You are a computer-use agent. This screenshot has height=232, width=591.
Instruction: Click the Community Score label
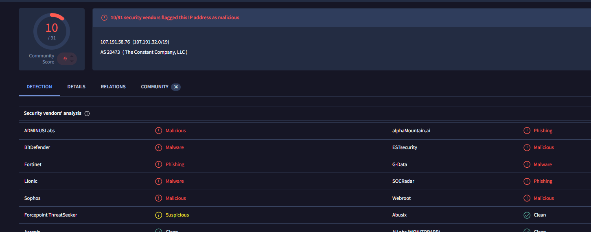click(42, 59)
